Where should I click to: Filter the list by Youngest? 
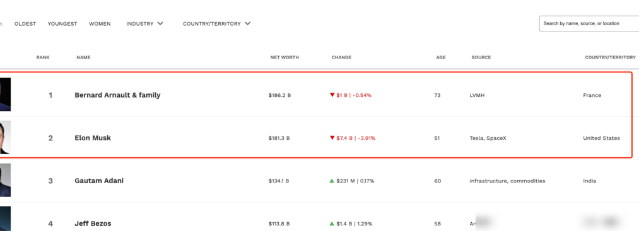click(x=62, y=23)
